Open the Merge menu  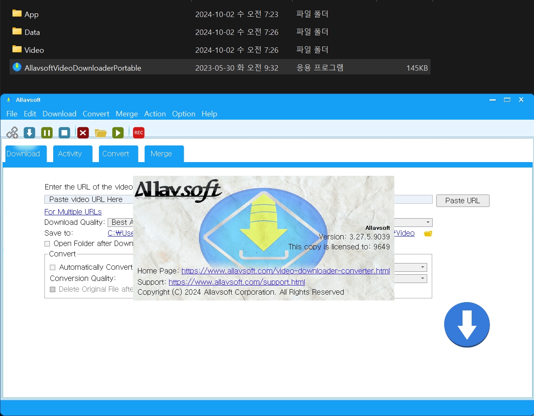click(x=127, y=114)
